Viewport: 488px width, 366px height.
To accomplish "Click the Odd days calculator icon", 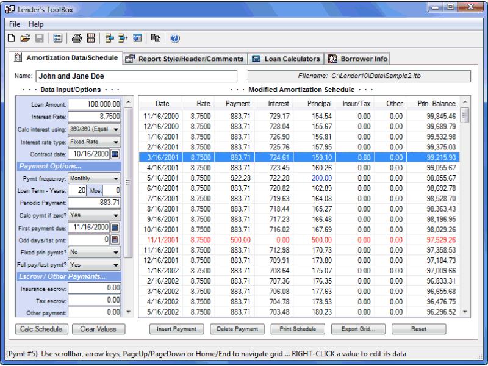I will (x=115, y=239).
